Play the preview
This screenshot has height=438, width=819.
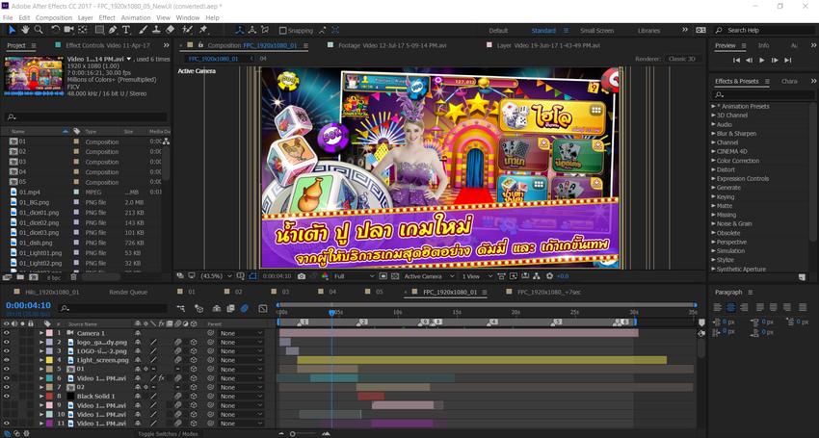coord(761,61)
